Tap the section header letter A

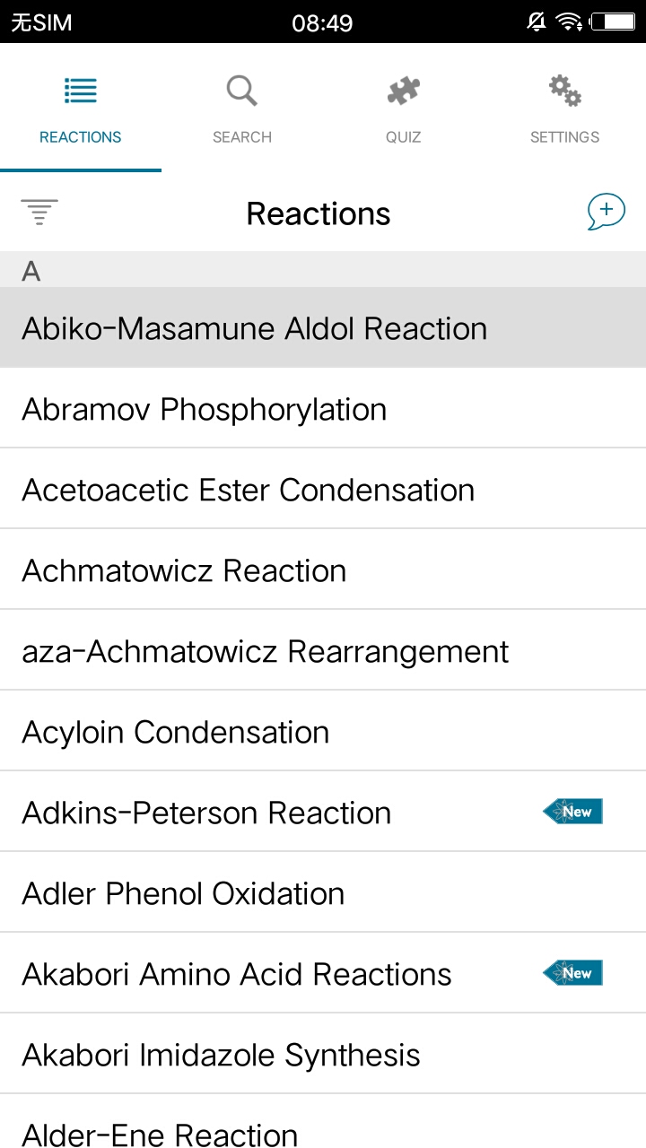pos(31,271)
